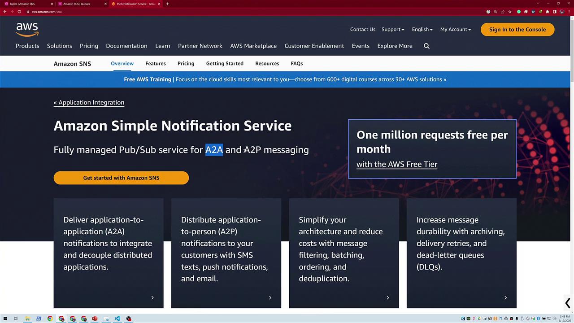Screen dimensions: 574x323
Task: Open Chrome's three-dot menu
Action: click(x=569, y=12)
